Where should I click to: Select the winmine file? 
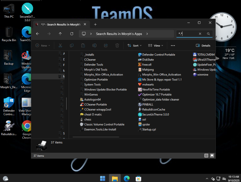(x=201, y=74)
